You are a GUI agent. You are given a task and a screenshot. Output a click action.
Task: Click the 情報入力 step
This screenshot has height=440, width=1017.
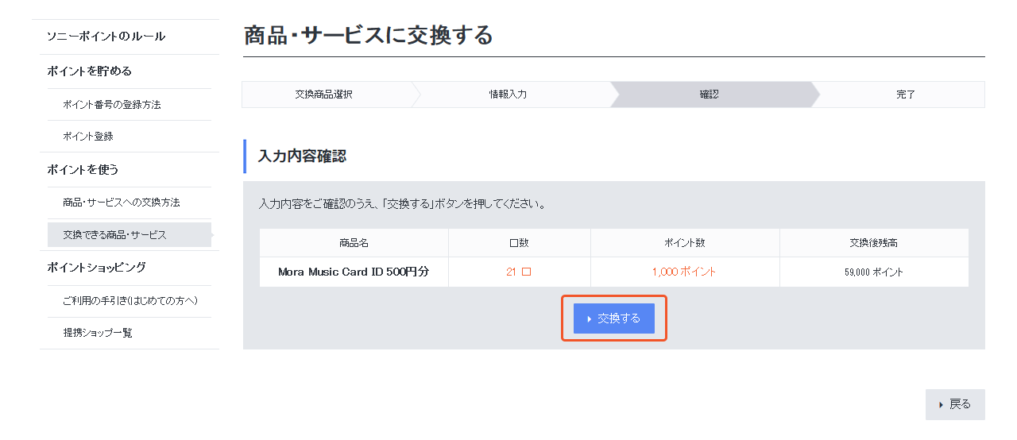(508, 95)
